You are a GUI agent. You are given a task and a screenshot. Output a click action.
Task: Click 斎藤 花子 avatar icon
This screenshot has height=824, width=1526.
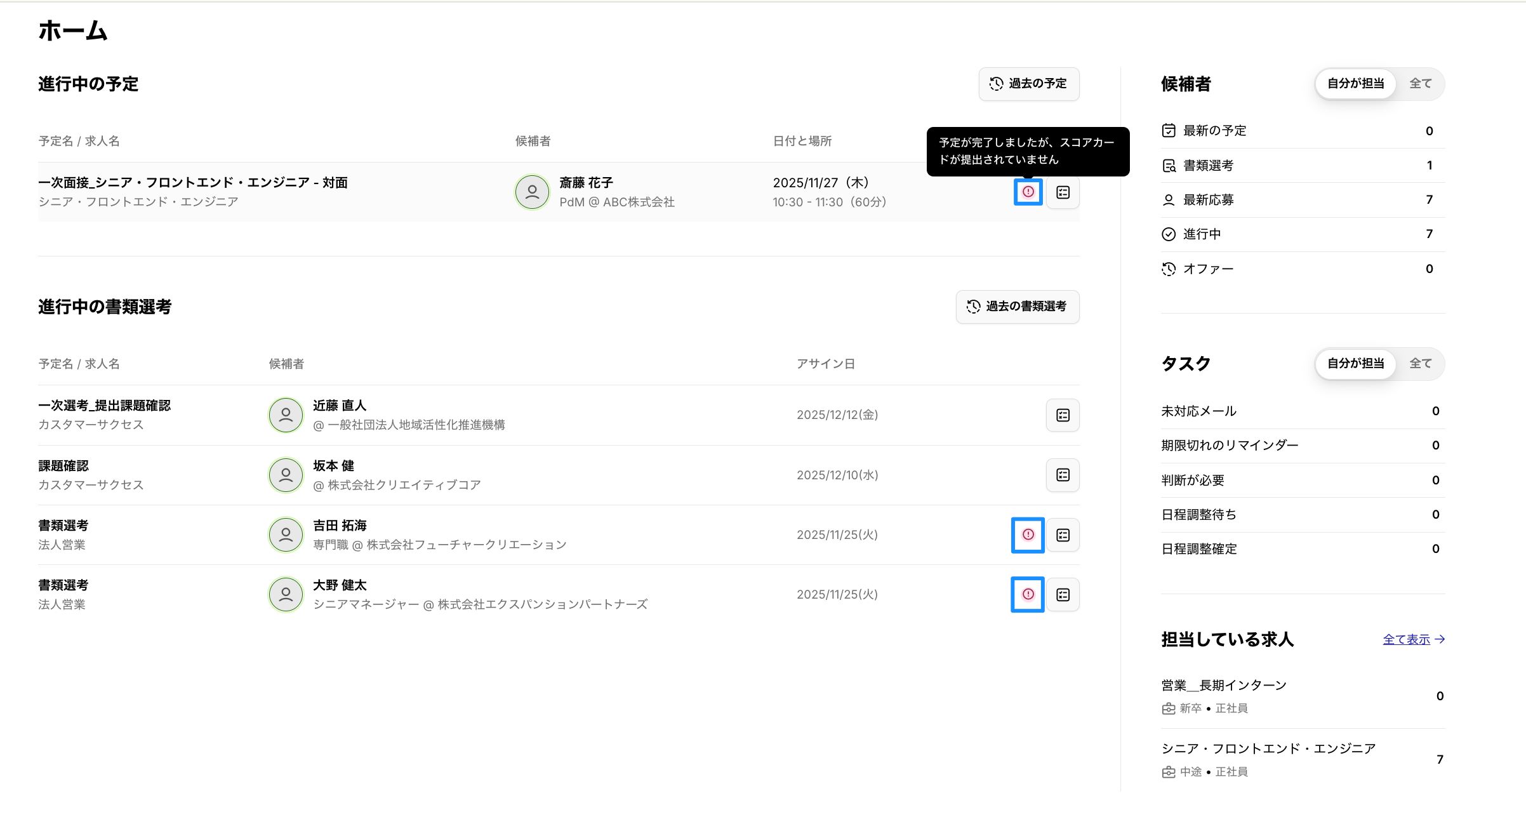(x=532, y=192)
